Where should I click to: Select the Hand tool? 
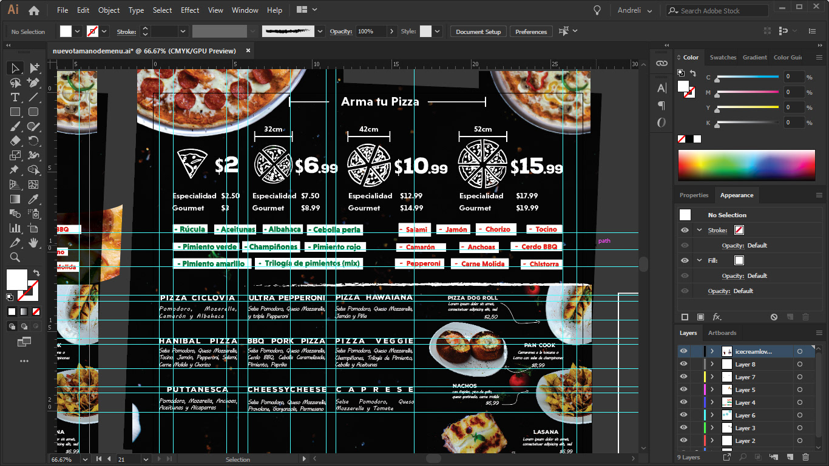(x=33, y=243)
